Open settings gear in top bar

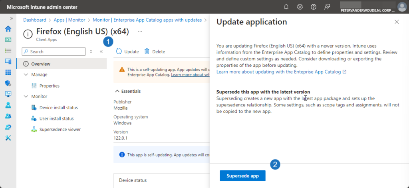tap(300, 7)
